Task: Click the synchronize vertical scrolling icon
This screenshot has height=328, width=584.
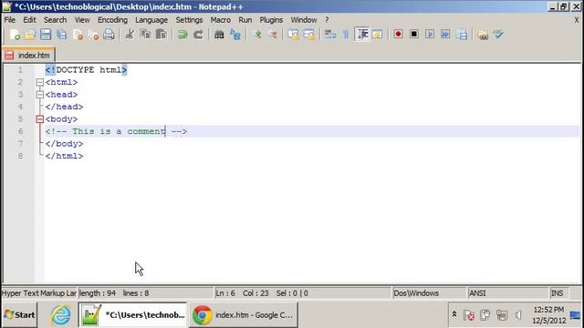Action: (293, 35)
